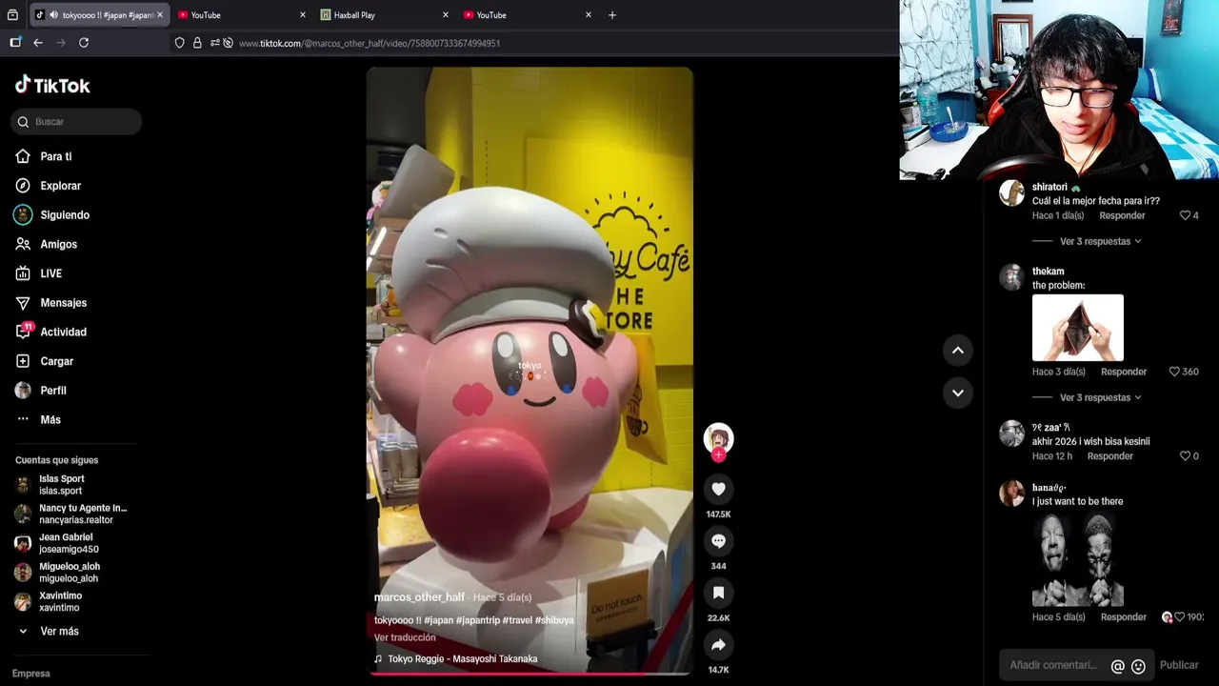1219x686 pixels.
Task: Like the video with heart icon
Action: click(718, 489)
